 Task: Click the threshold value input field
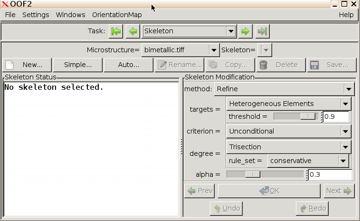tap(336, 116)
